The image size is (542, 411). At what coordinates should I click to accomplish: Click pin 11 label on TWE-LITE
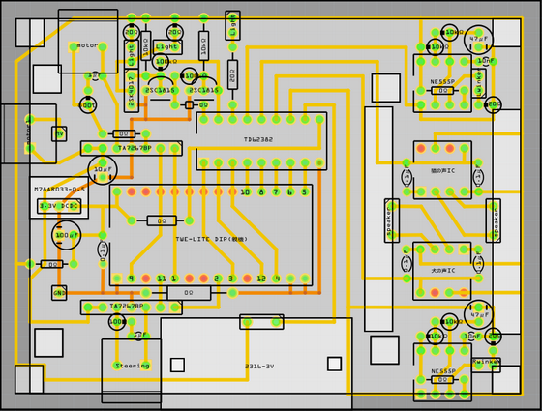(x=161, y=279)
